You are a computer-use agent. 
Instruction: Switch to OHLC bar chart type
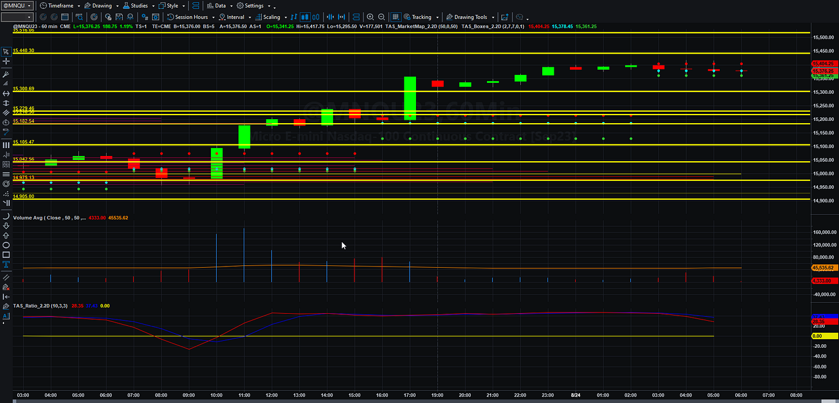click(x=294, y=17)
